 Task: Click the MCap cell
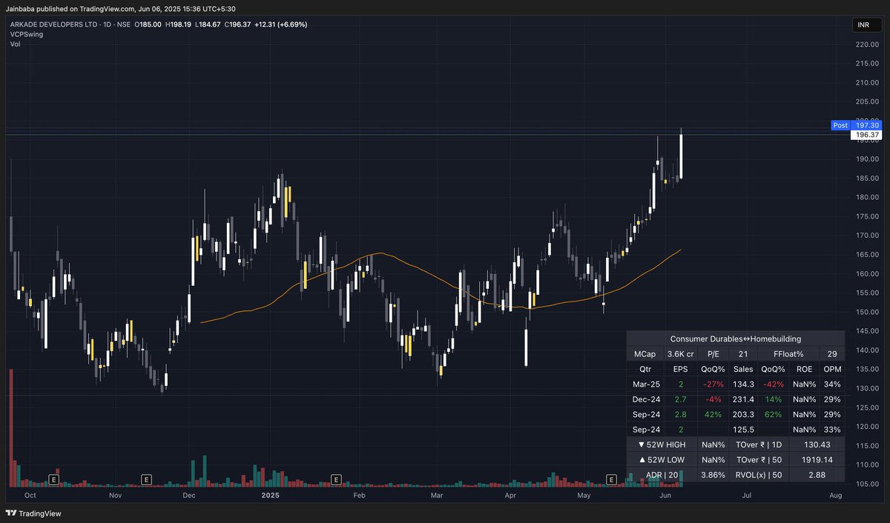(x=645, y=353)
